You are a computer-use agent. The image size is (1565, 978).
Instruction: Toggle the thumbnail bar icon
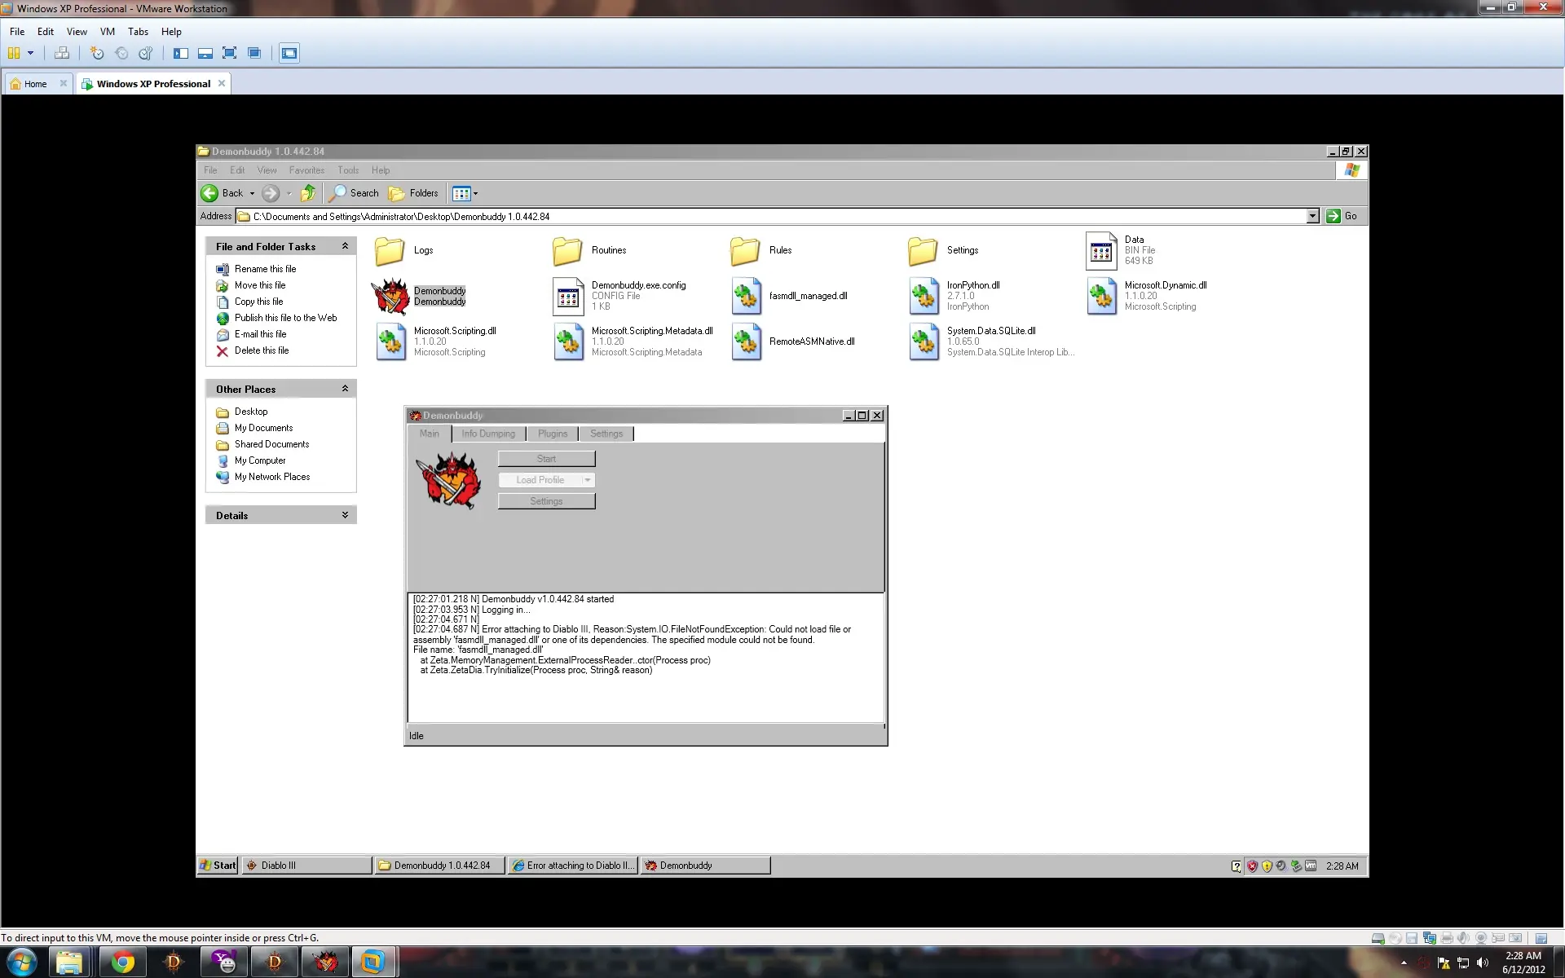(x=205, y=54)
